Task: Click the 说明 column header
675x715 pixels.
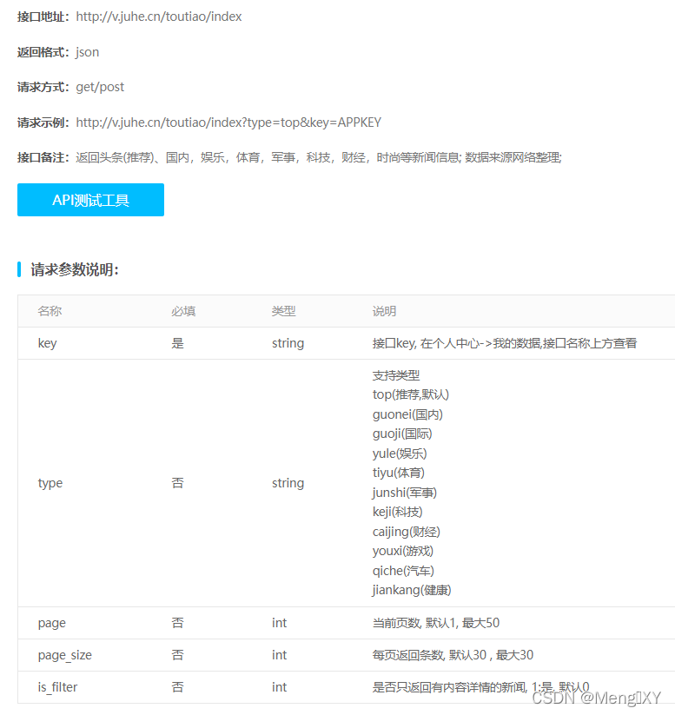Action: pyautogui.click(x=384, y=311)
